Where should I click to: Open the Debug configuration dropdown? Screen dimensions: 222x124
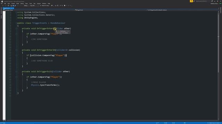(x=26, y=6)
